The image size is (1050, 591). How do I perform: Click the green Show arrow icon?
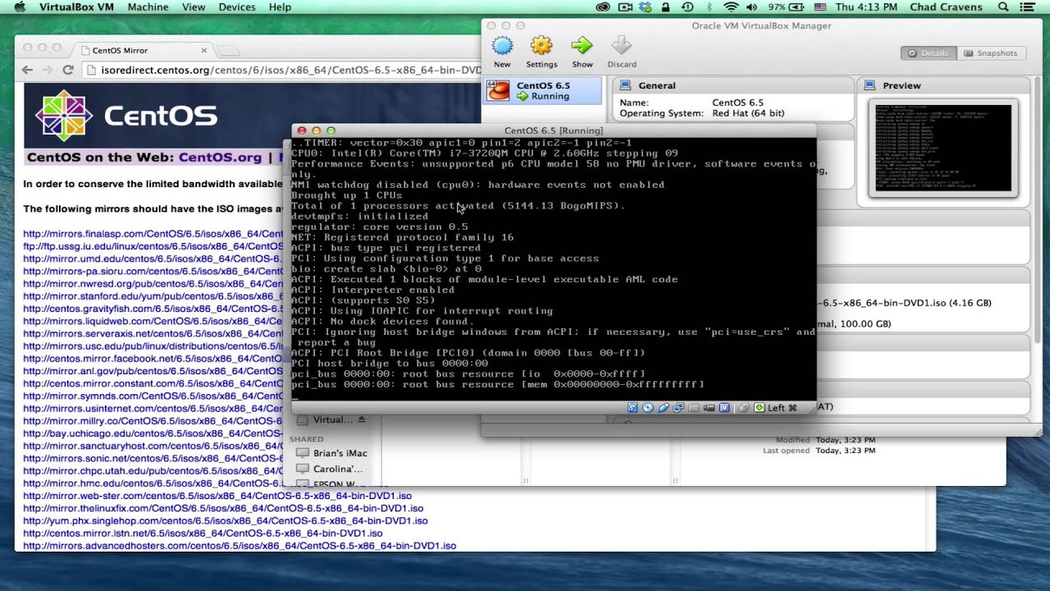582,45
